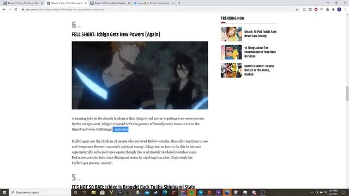Reload the current page
The width and height of the screenshot is (349, 196).
[16, 10]
